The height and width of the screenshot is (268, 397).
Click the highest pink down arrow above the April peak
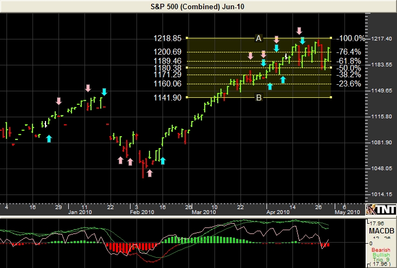click(300, 31)
